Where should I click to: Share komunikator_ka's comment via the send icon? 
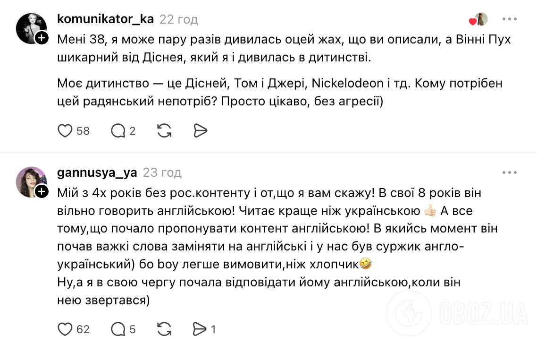coord(200,131)
